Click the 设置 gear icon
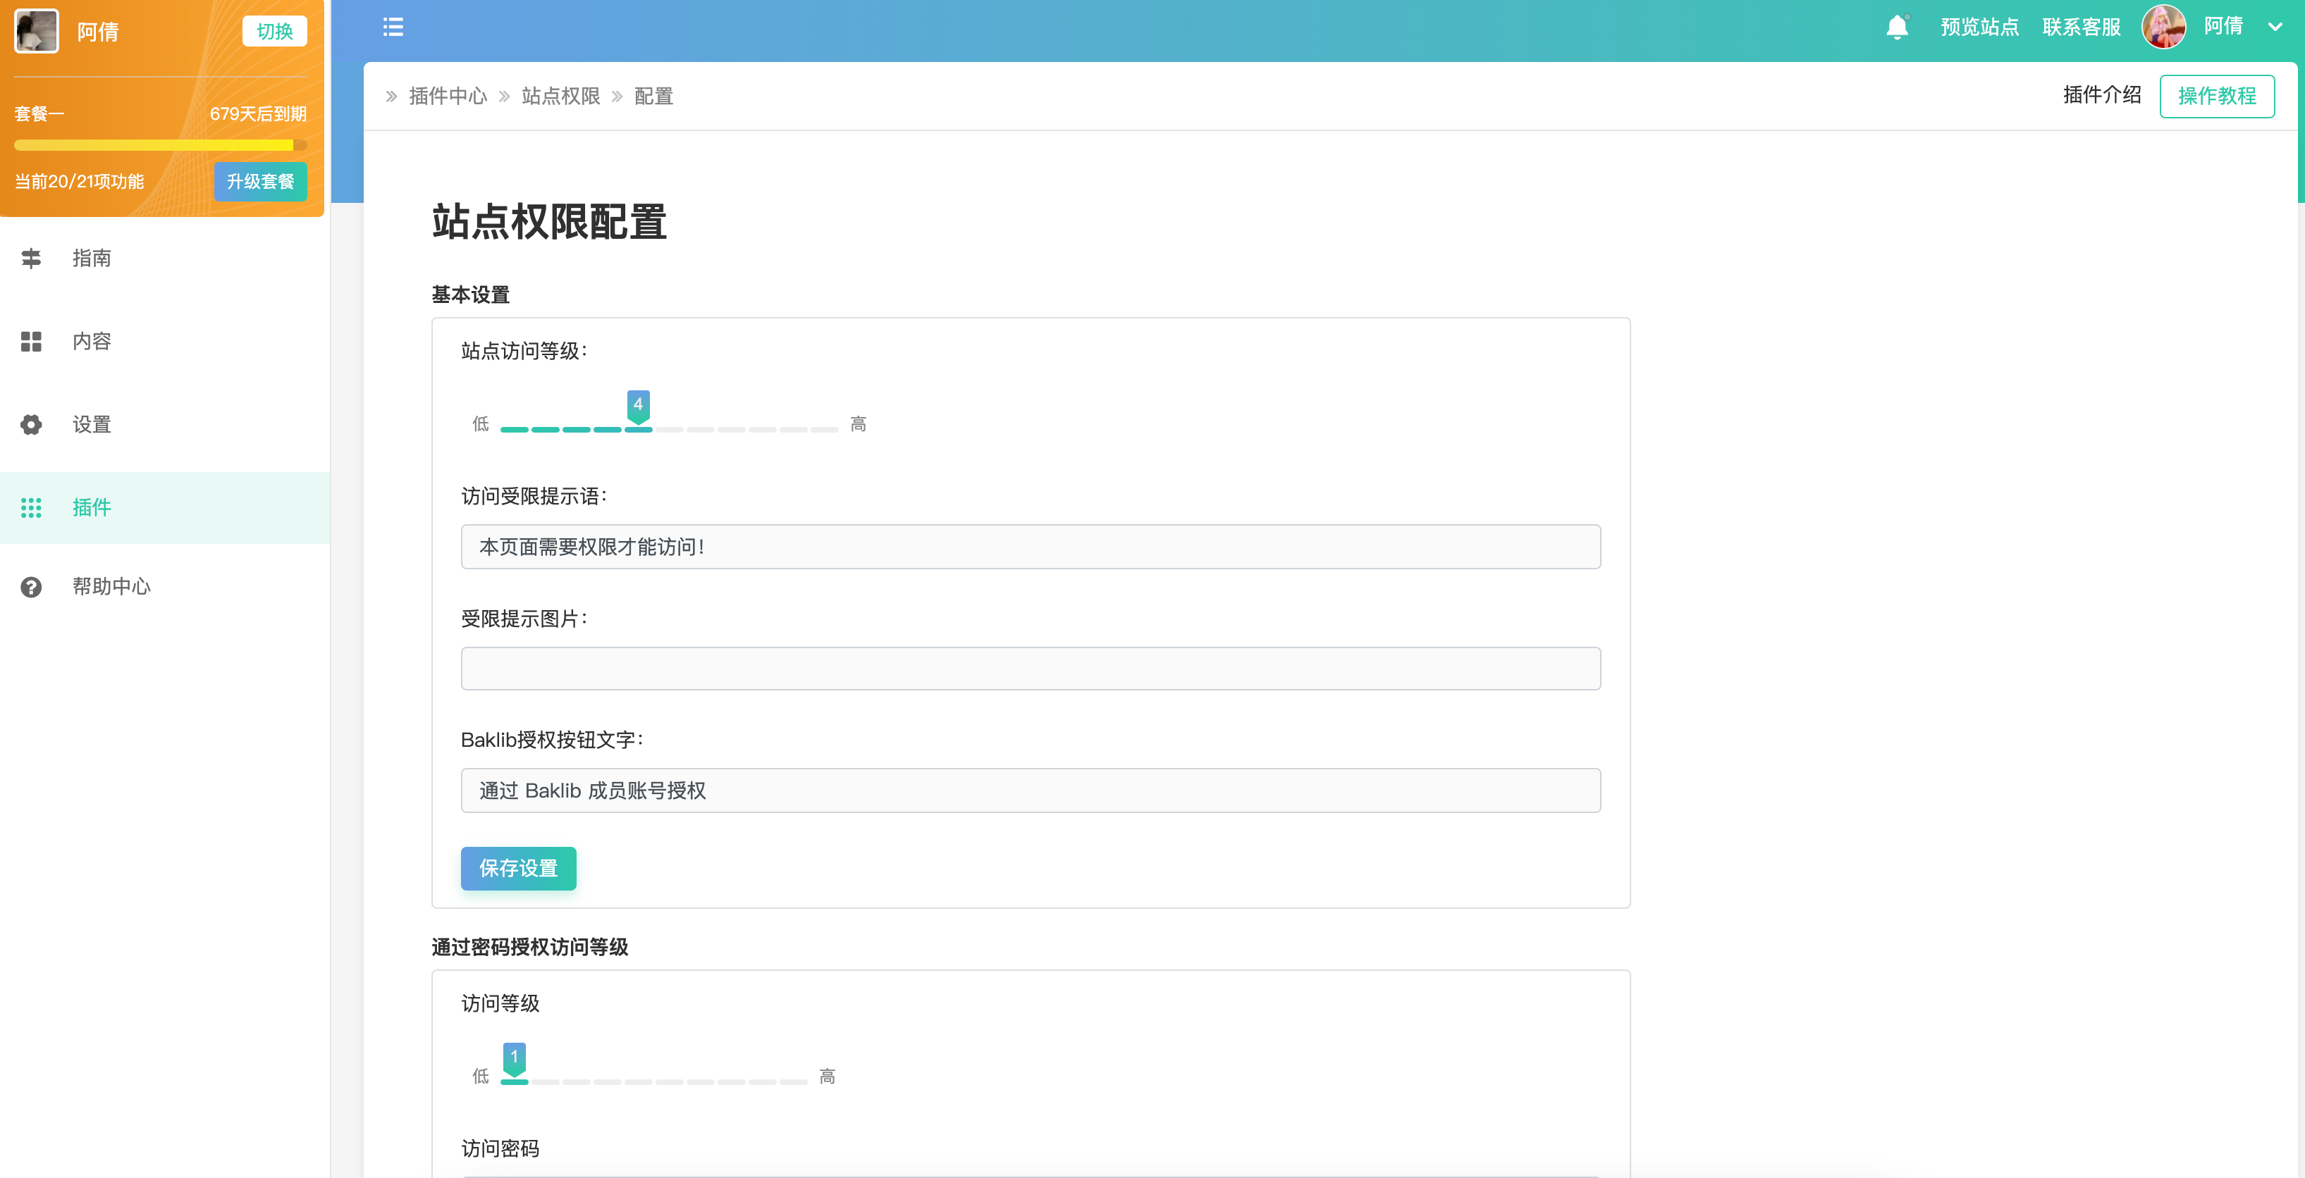Screen dimensions: 2305x1178 pos(31,425)
